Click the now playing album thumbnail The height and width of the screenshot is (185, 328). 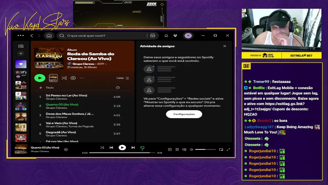[x=21, y=149]
